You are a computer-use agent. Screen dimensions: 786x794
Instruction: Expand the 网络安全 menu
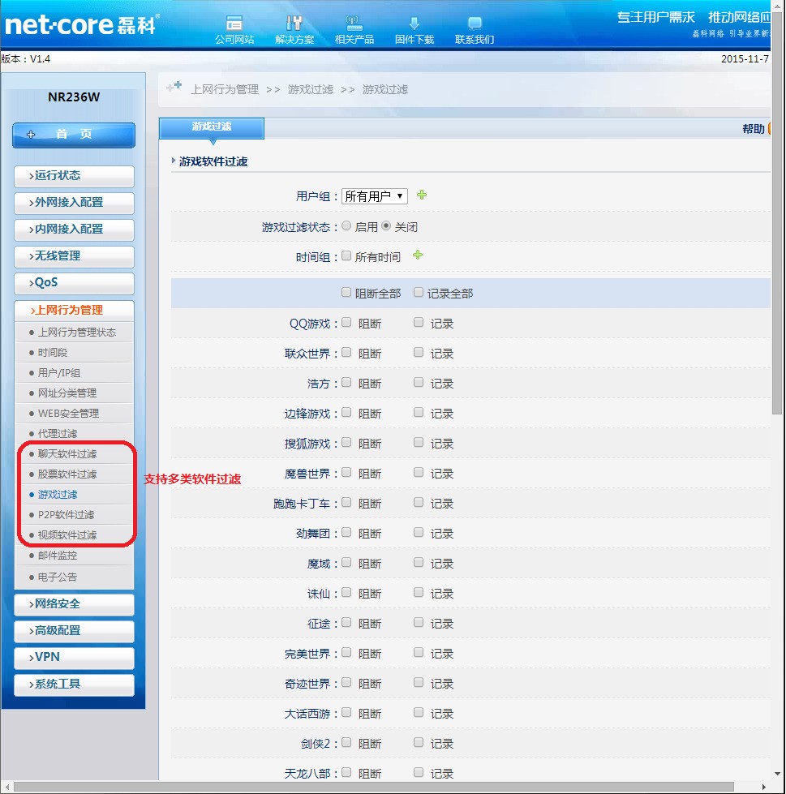[74, 604]
